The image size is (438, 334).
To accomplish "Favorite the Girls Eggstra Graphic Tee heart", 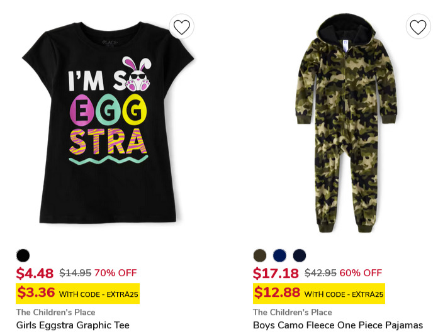I will point(182,26).
